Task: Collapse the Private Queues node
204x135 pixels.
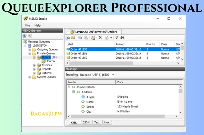Action: (30, 53)
